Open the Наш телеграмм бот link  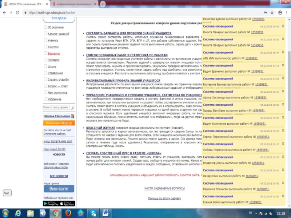(58, 141)
